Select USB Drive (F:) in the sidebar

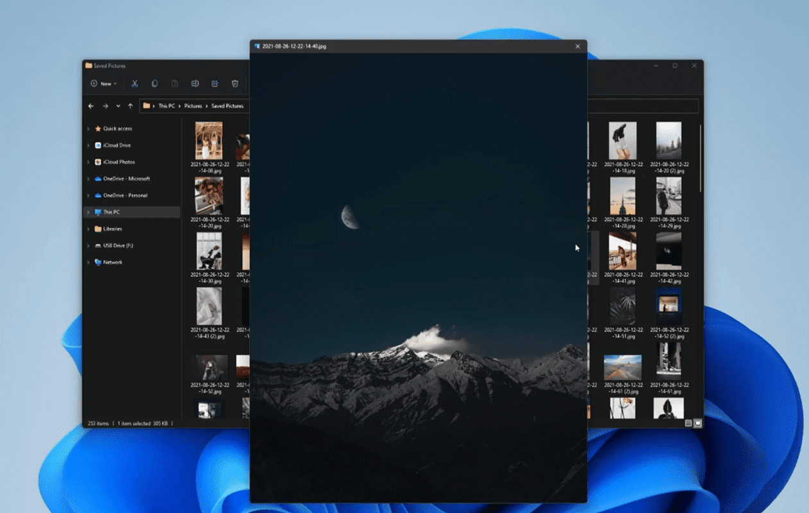(x=118, y=245)
